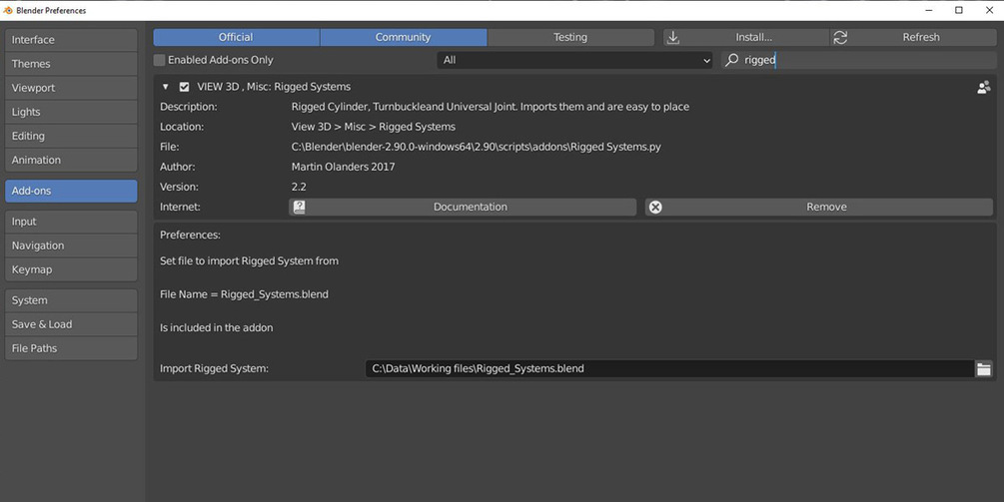Click the Blender logo in title bar
1004x502 pixels.
point(8,10)
